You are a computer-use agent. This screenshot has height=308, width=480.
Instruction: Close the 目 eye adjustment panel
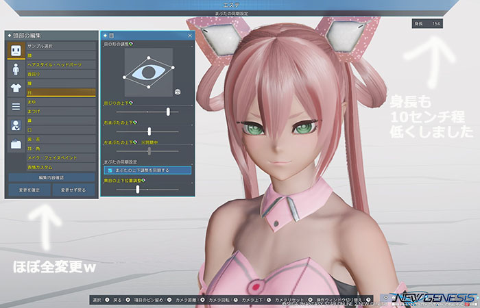(190, 36)
